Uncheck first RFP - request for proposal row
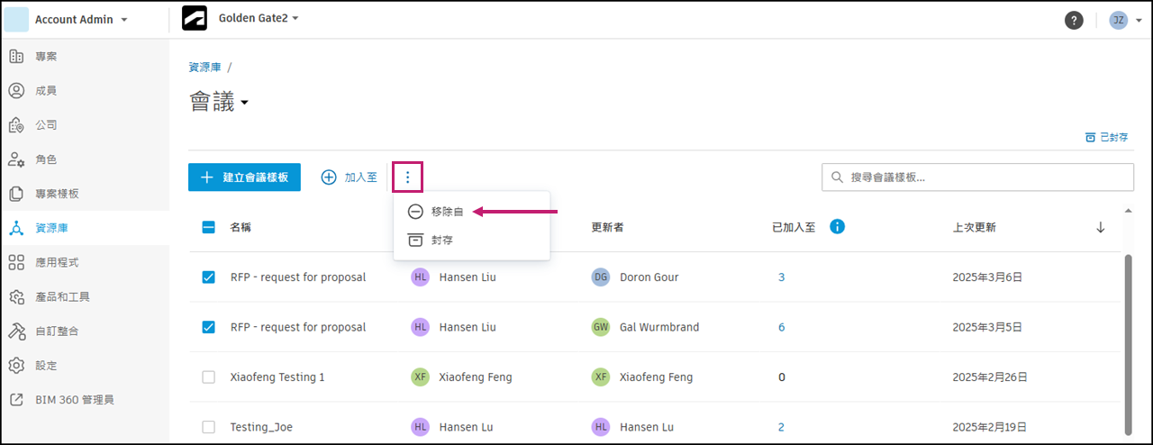The width and height of the screenshot is (1153, 445). point(209,277)
